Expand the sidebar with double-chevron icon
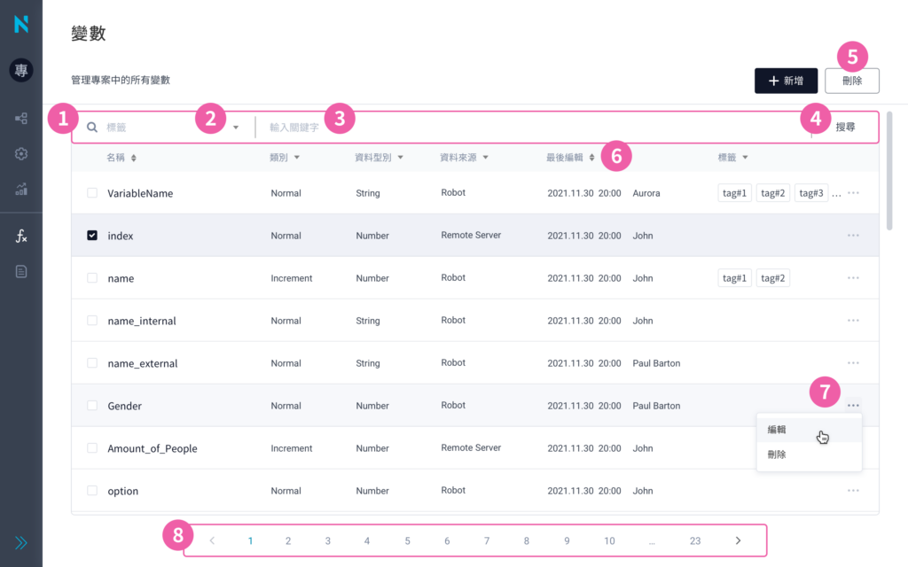Screen dimensions: 908x567 (21, 543)
